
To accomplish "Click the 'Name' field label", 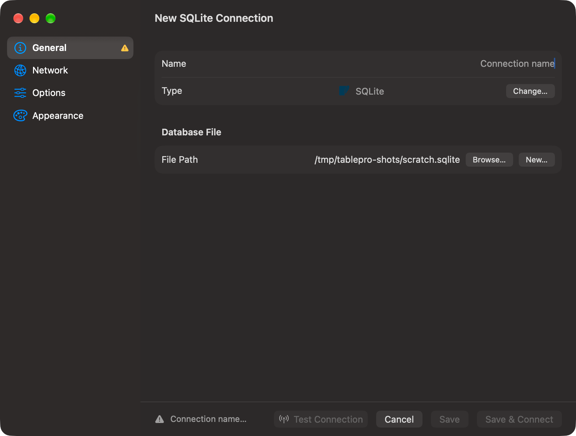I will pos(174,64).
